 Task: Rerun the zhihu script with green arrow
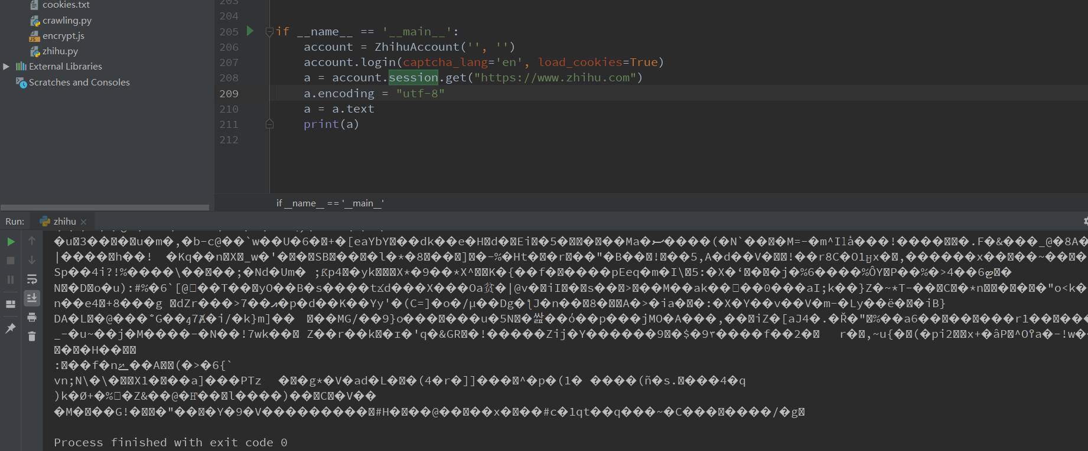coord(11,241)
